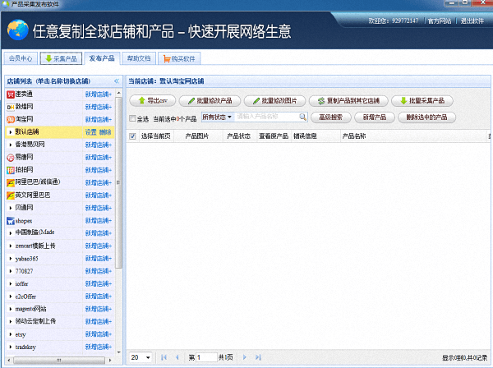This screenshot has height=368, width=493.
Task: Click 新增产品 button
Action: coord(375,117)
